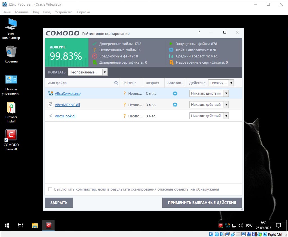
Task: Open Task View on the taskbar
Action: (20, 225)
